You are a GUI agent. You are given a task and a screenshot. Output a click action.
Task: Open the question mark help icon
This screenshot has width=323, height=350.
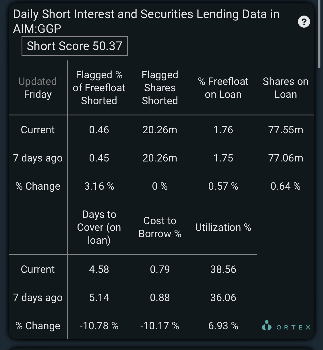point(304,22)
